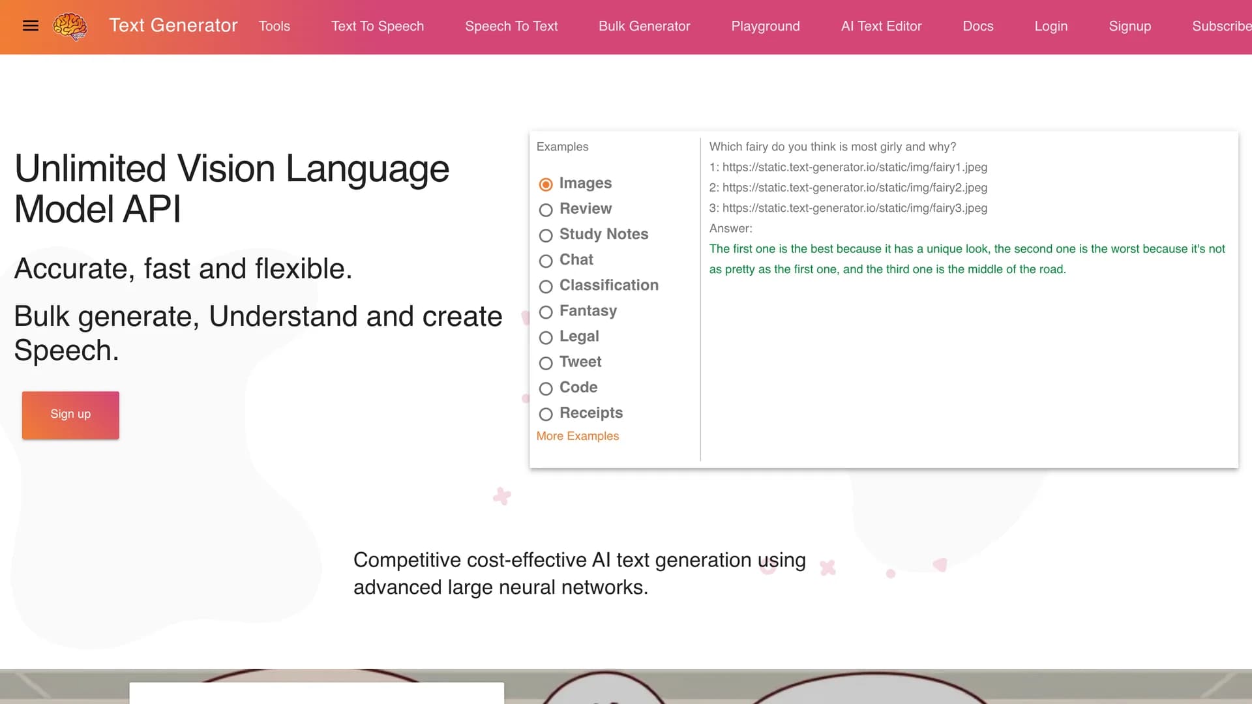1252x704 pixels.
Task: Open Text To Speech page
Action: pyautogui.click(x=378, y=26)
